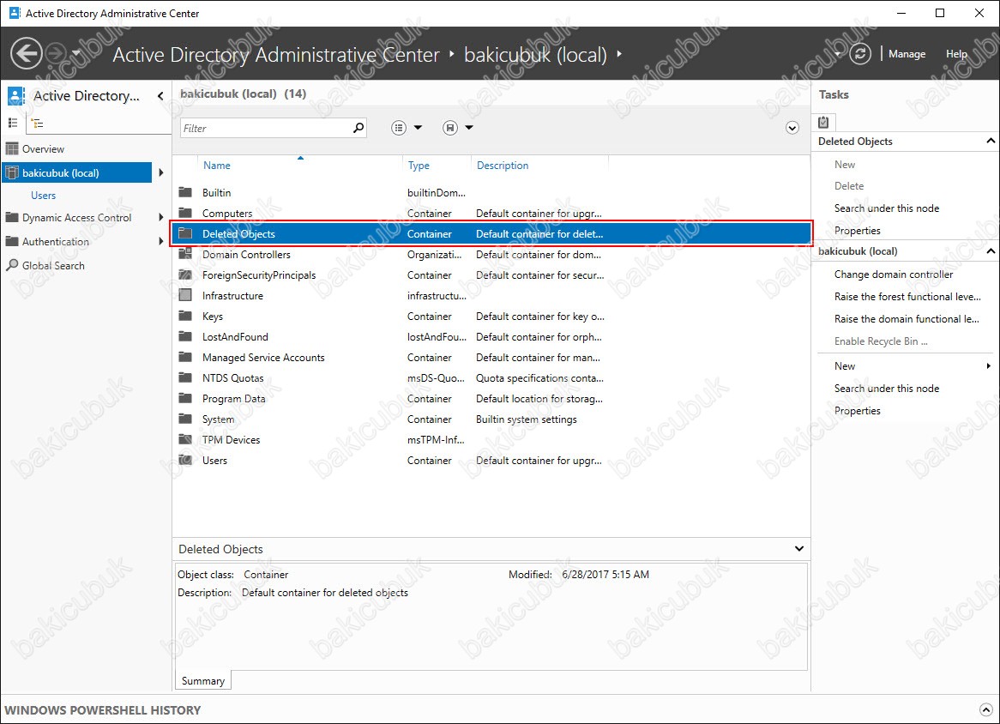
Task: Collapse the bakicubuk (local) tasks section
Action: 991,250
